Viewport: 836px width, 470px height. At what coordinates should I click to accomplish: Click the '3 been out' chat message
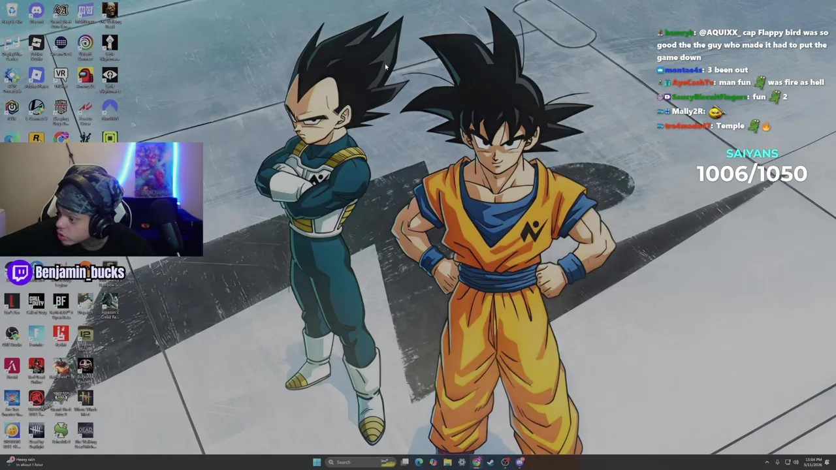[x=703, y=70]
